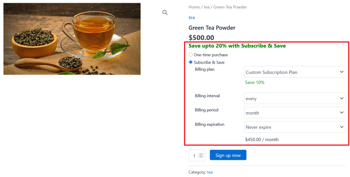Open the Billing plan dropdown
The height and width of the screenshot is (177, 350).
[295, 72]
